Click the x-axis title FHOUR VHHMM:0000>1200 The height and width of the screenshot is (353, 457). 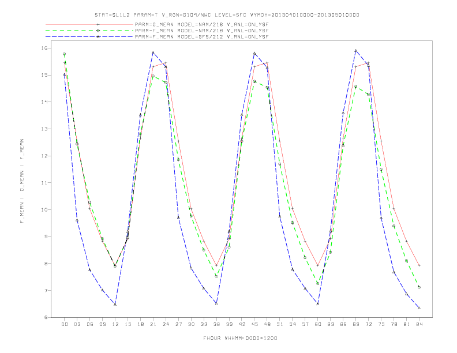pyautogui.click(x=240, y=338)
